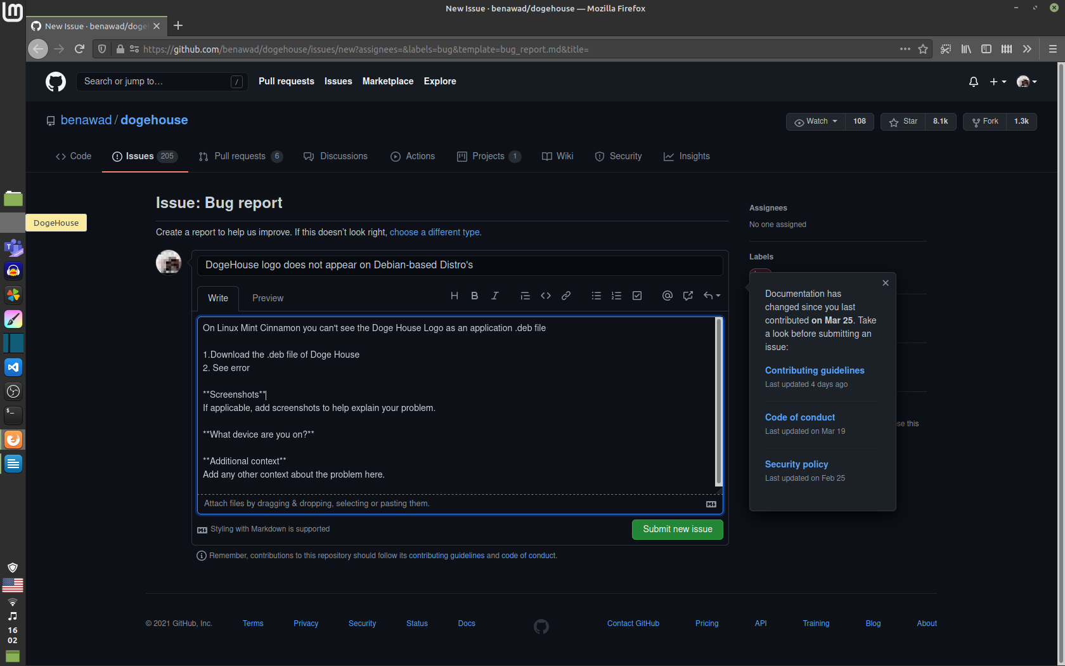
Task: Insert a hyperlink using the link icon
Action: click(565, 296)
